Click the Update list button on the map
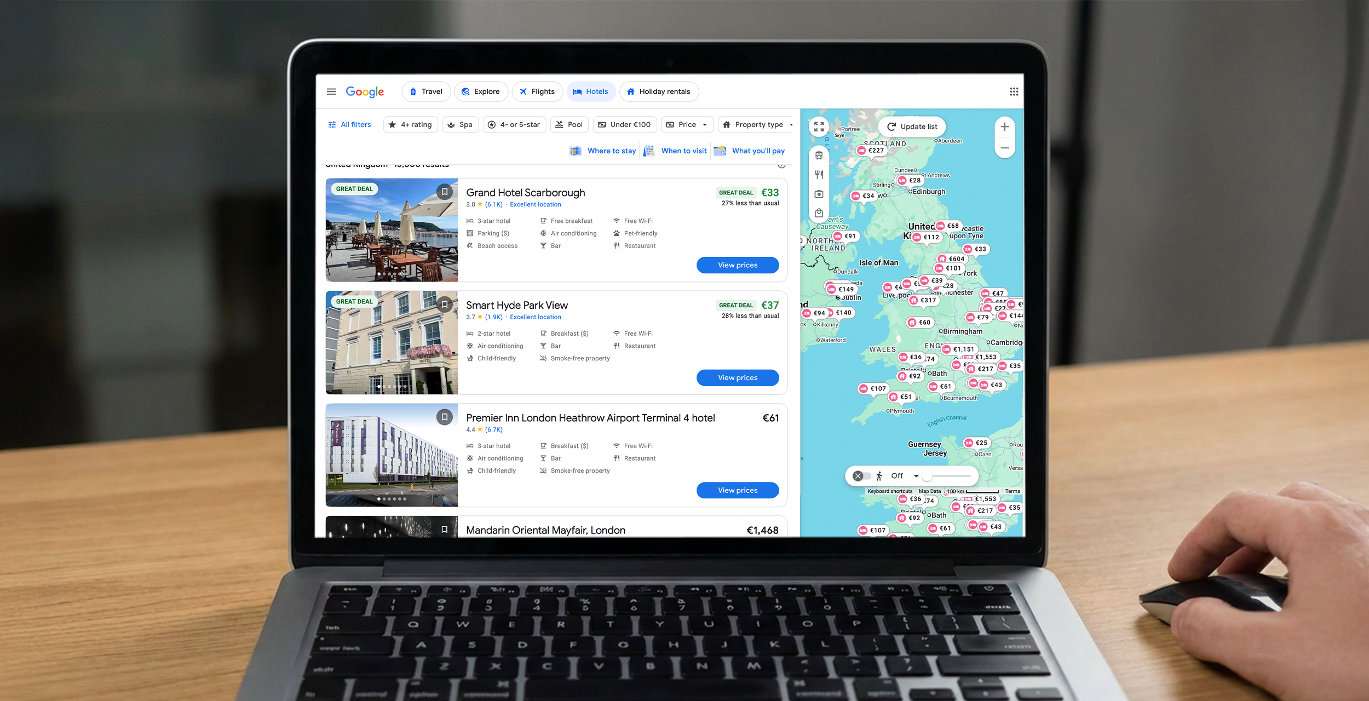 click(x=911, y=127)
